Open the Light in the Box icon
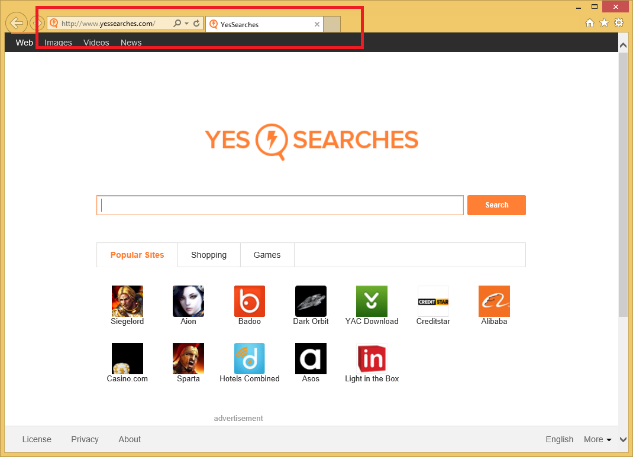 pyautogui.click(x=372, y=358)
